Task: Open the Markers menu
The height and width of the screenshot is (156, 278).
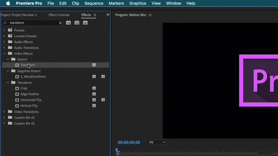Action: click(x=116, y=3)
